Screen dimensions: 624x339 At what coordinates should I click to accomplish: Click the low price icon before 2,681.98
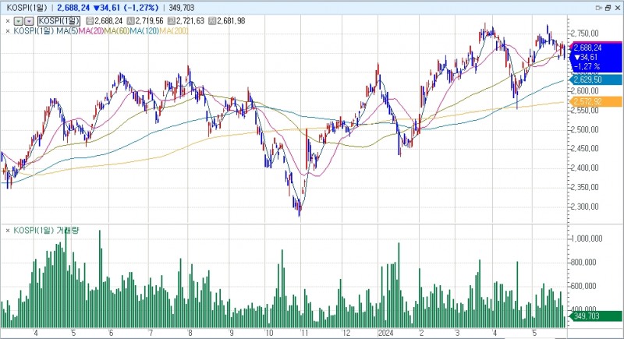tap(212, 21)
